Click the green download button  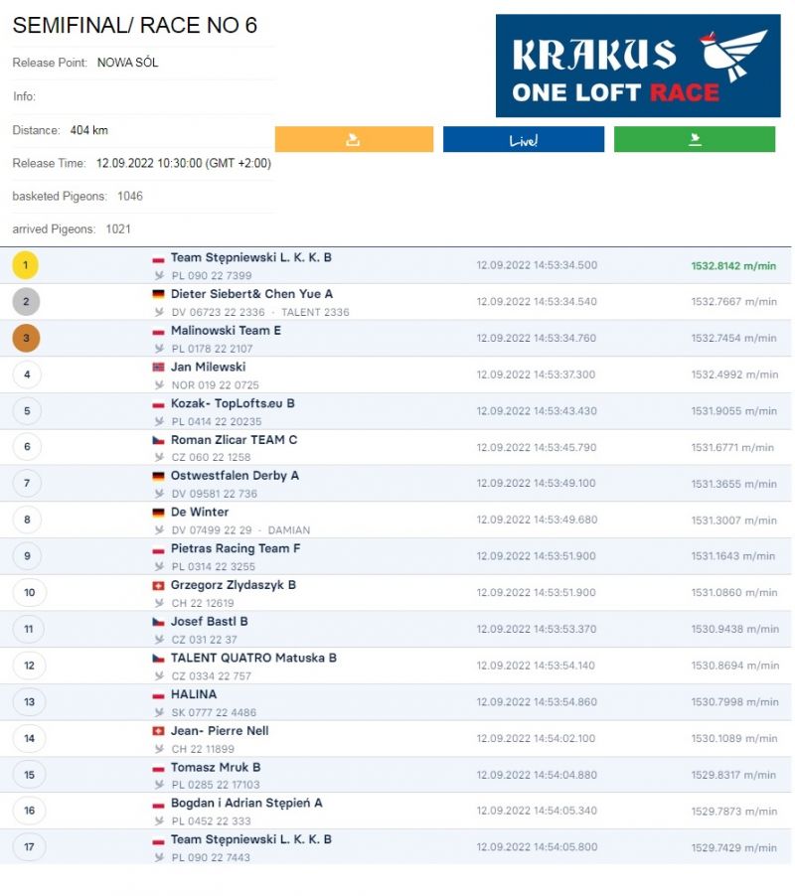[x=694, y=140]
